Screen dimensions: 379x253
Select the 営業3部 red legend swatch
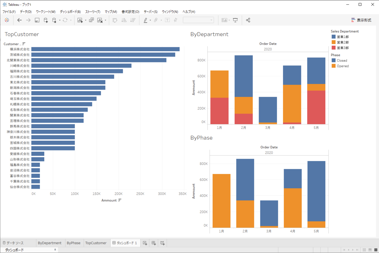(334, 48)
